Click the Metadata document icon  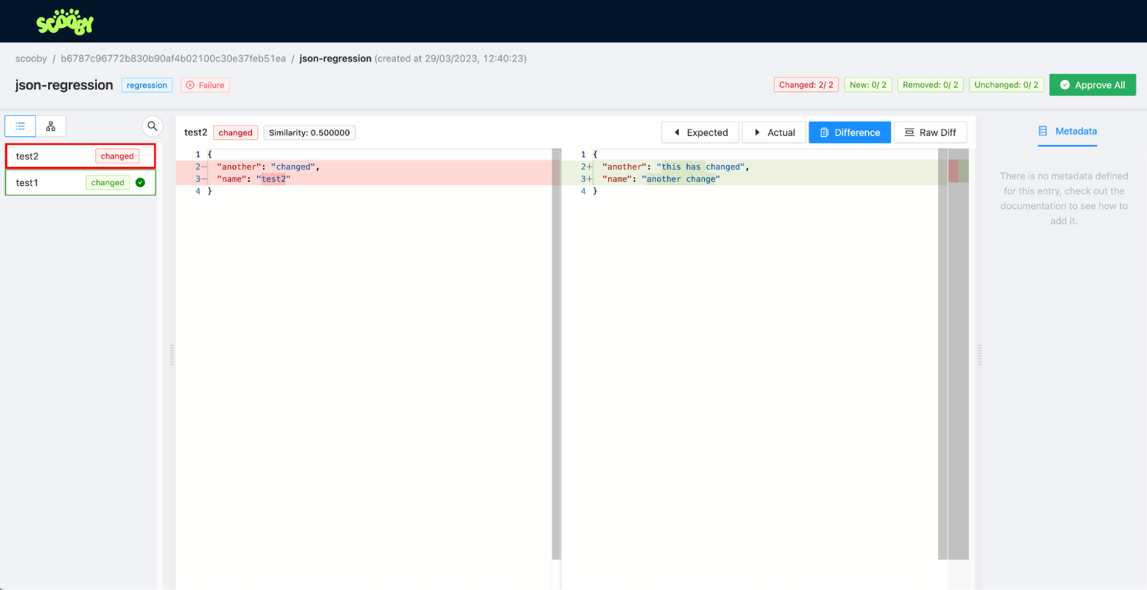point(1043,131)
